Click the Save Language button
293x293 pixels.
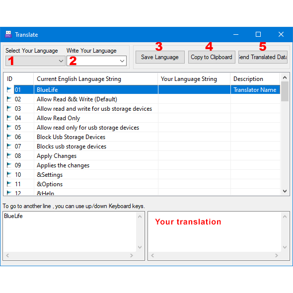[160, 57]
